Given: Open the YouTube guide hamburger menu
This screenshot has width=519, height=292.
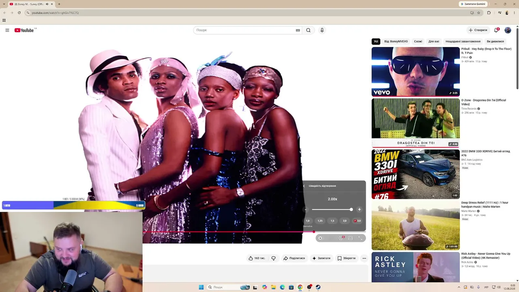Looking at the screenshot, I should (x=7, y=30).
